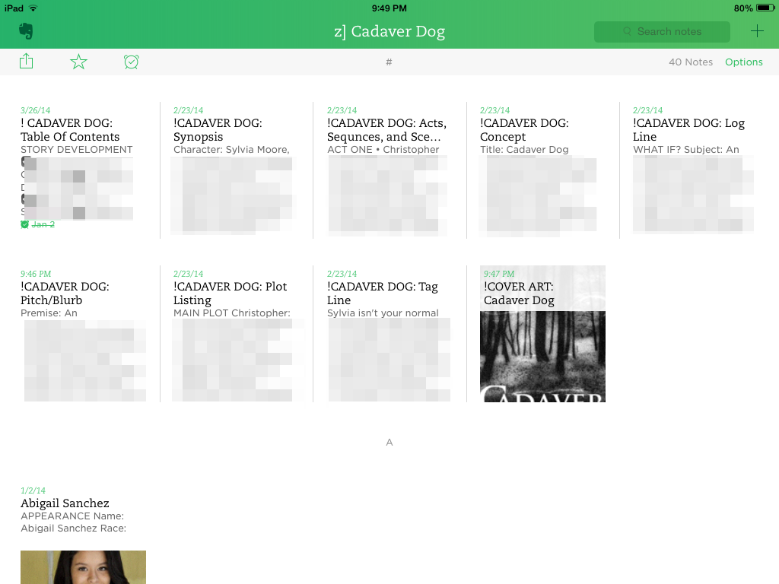This screenshot has height=584, width=779.
Task: Toggle the completed Jan 2 reminder checkmark
Action: click(24, 224)
